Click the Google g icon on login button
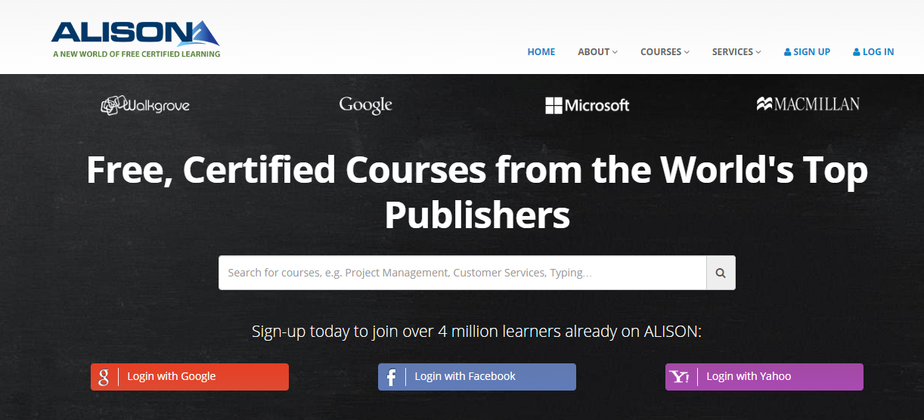 coord(104,377)
